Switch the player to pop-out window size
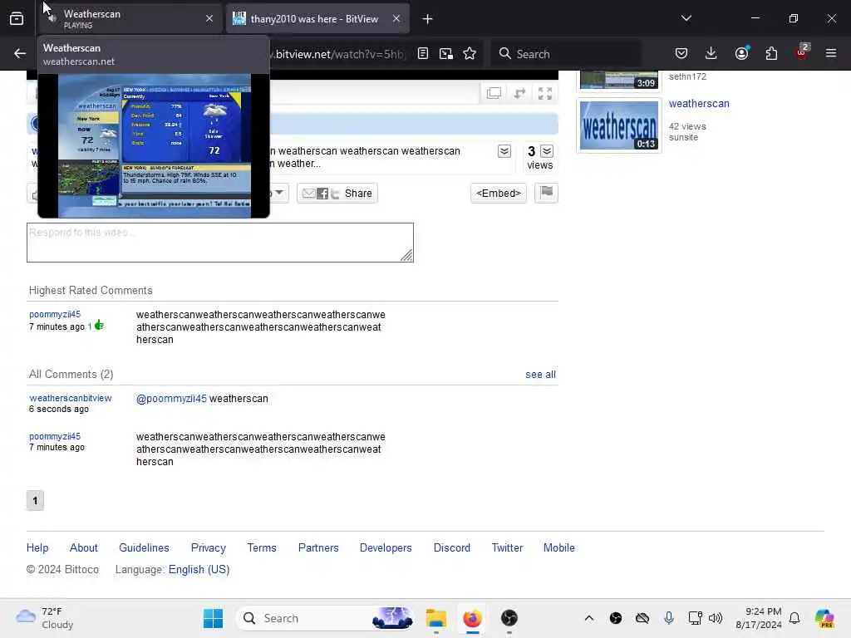The width and height of the screenshot is (851, 638). coord(494,93)
